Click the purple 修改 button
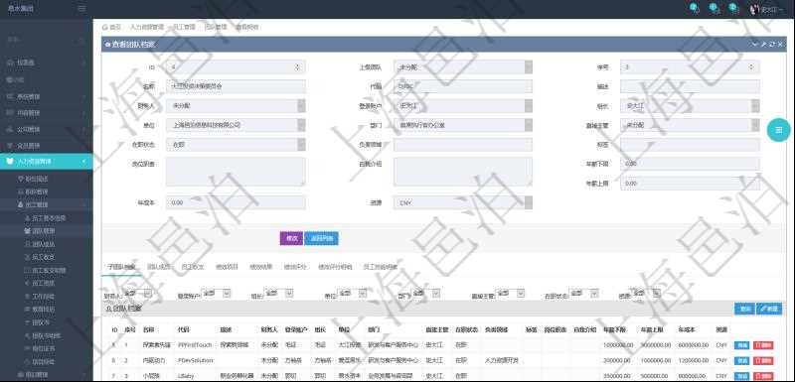The width and height of the screenshot is (795, 382). (x=291, y=238)
